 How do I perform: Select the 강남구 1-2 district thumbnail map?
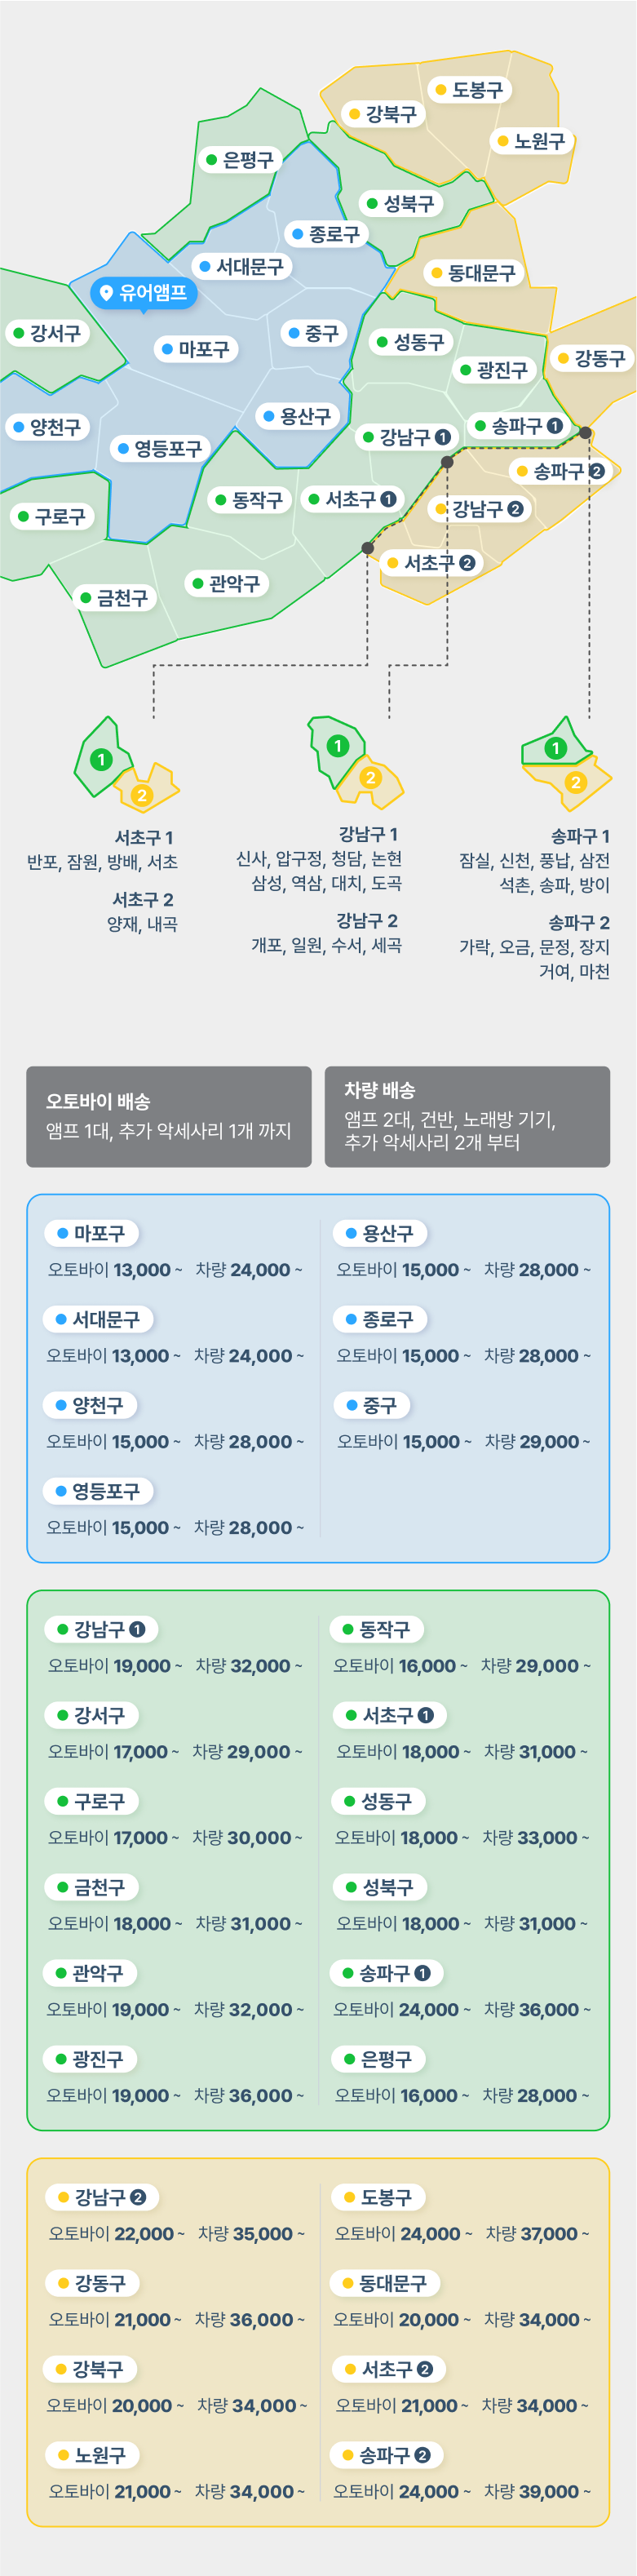pyautogui.click(x=355, y=761)
